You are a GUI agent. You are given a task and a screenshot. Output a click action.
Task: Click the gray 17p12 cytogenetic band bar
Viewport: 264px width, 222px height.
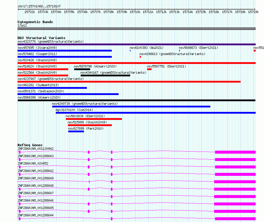click(136, 29)
